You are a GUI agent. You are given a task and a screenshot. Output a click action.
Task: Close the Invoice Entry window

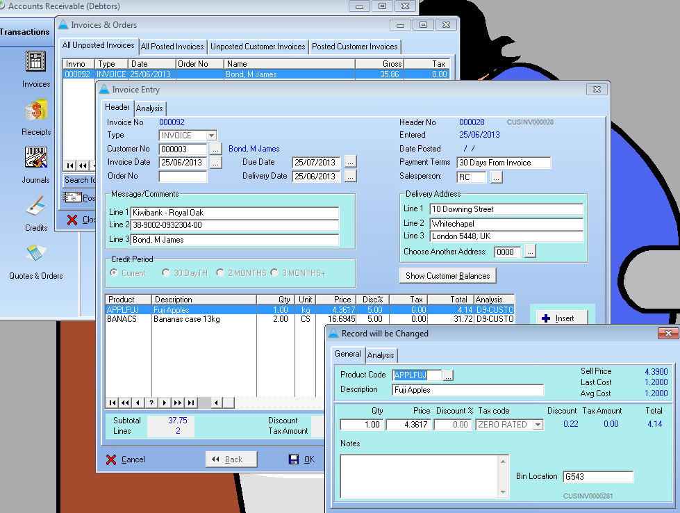coord(597,90)
